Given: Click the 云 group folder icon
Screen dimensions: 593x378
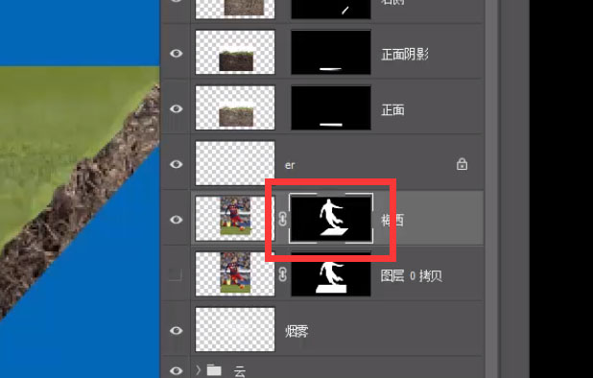Looking at the screenshot, I should point(214,370).
